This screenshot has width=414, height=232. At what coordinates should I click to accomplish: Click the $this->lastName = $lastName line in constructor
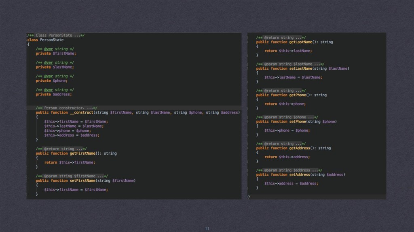pyautogui.click(x=74, y=126)
